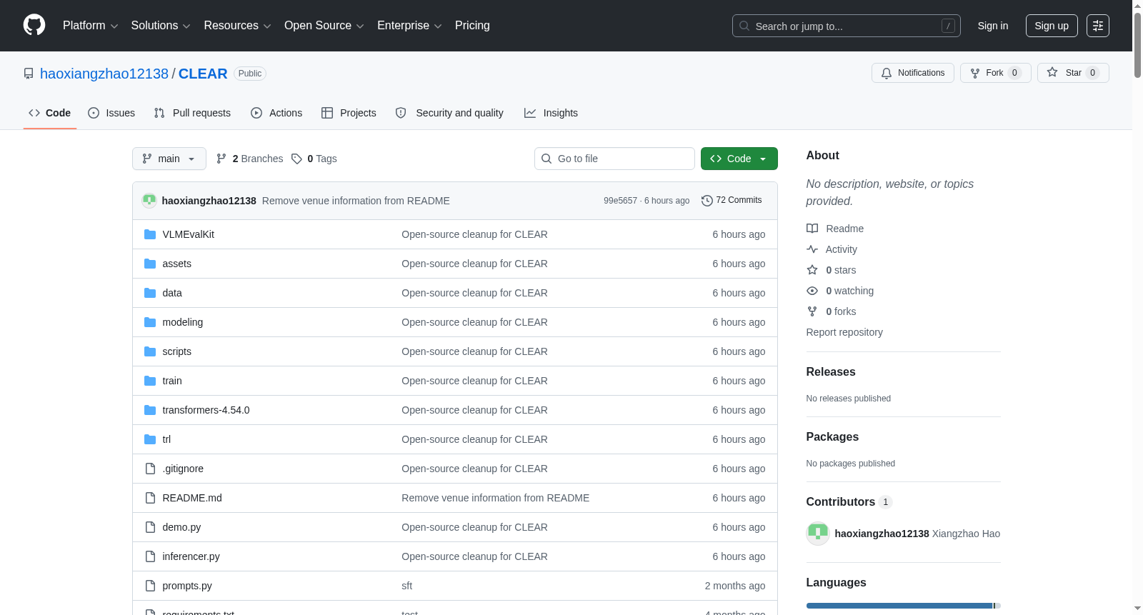The width and height of the screenshot is (1143, 615).
Task: Open the Security and quality tab
Action: point(449,113)
